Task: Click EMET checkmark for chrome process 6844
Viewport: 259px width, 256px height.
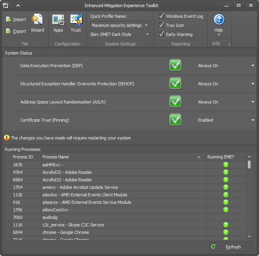Action: click(x=225, y=232)
